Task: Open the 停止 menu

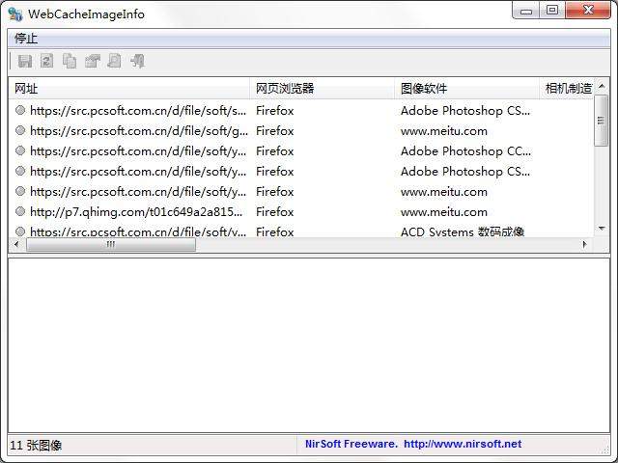Action: (x=26, y=39)
